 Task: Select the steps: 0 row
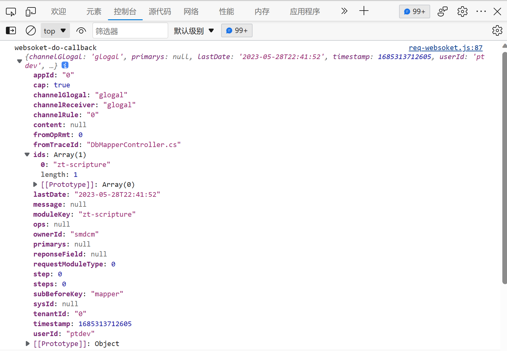(50, 284)
